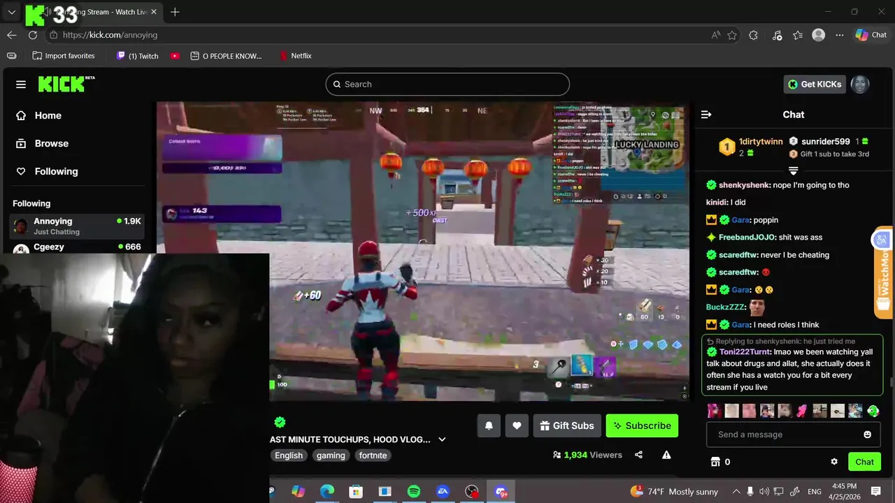Click username shenkyshenk in chat
Image resolution: width=895 pixels, height=503 pixels.
click(745, 185)
